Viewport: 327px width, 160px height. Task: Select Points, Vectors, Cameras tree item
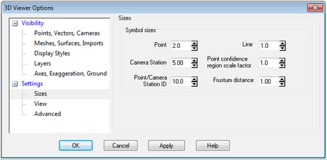[x=67, y=33]
